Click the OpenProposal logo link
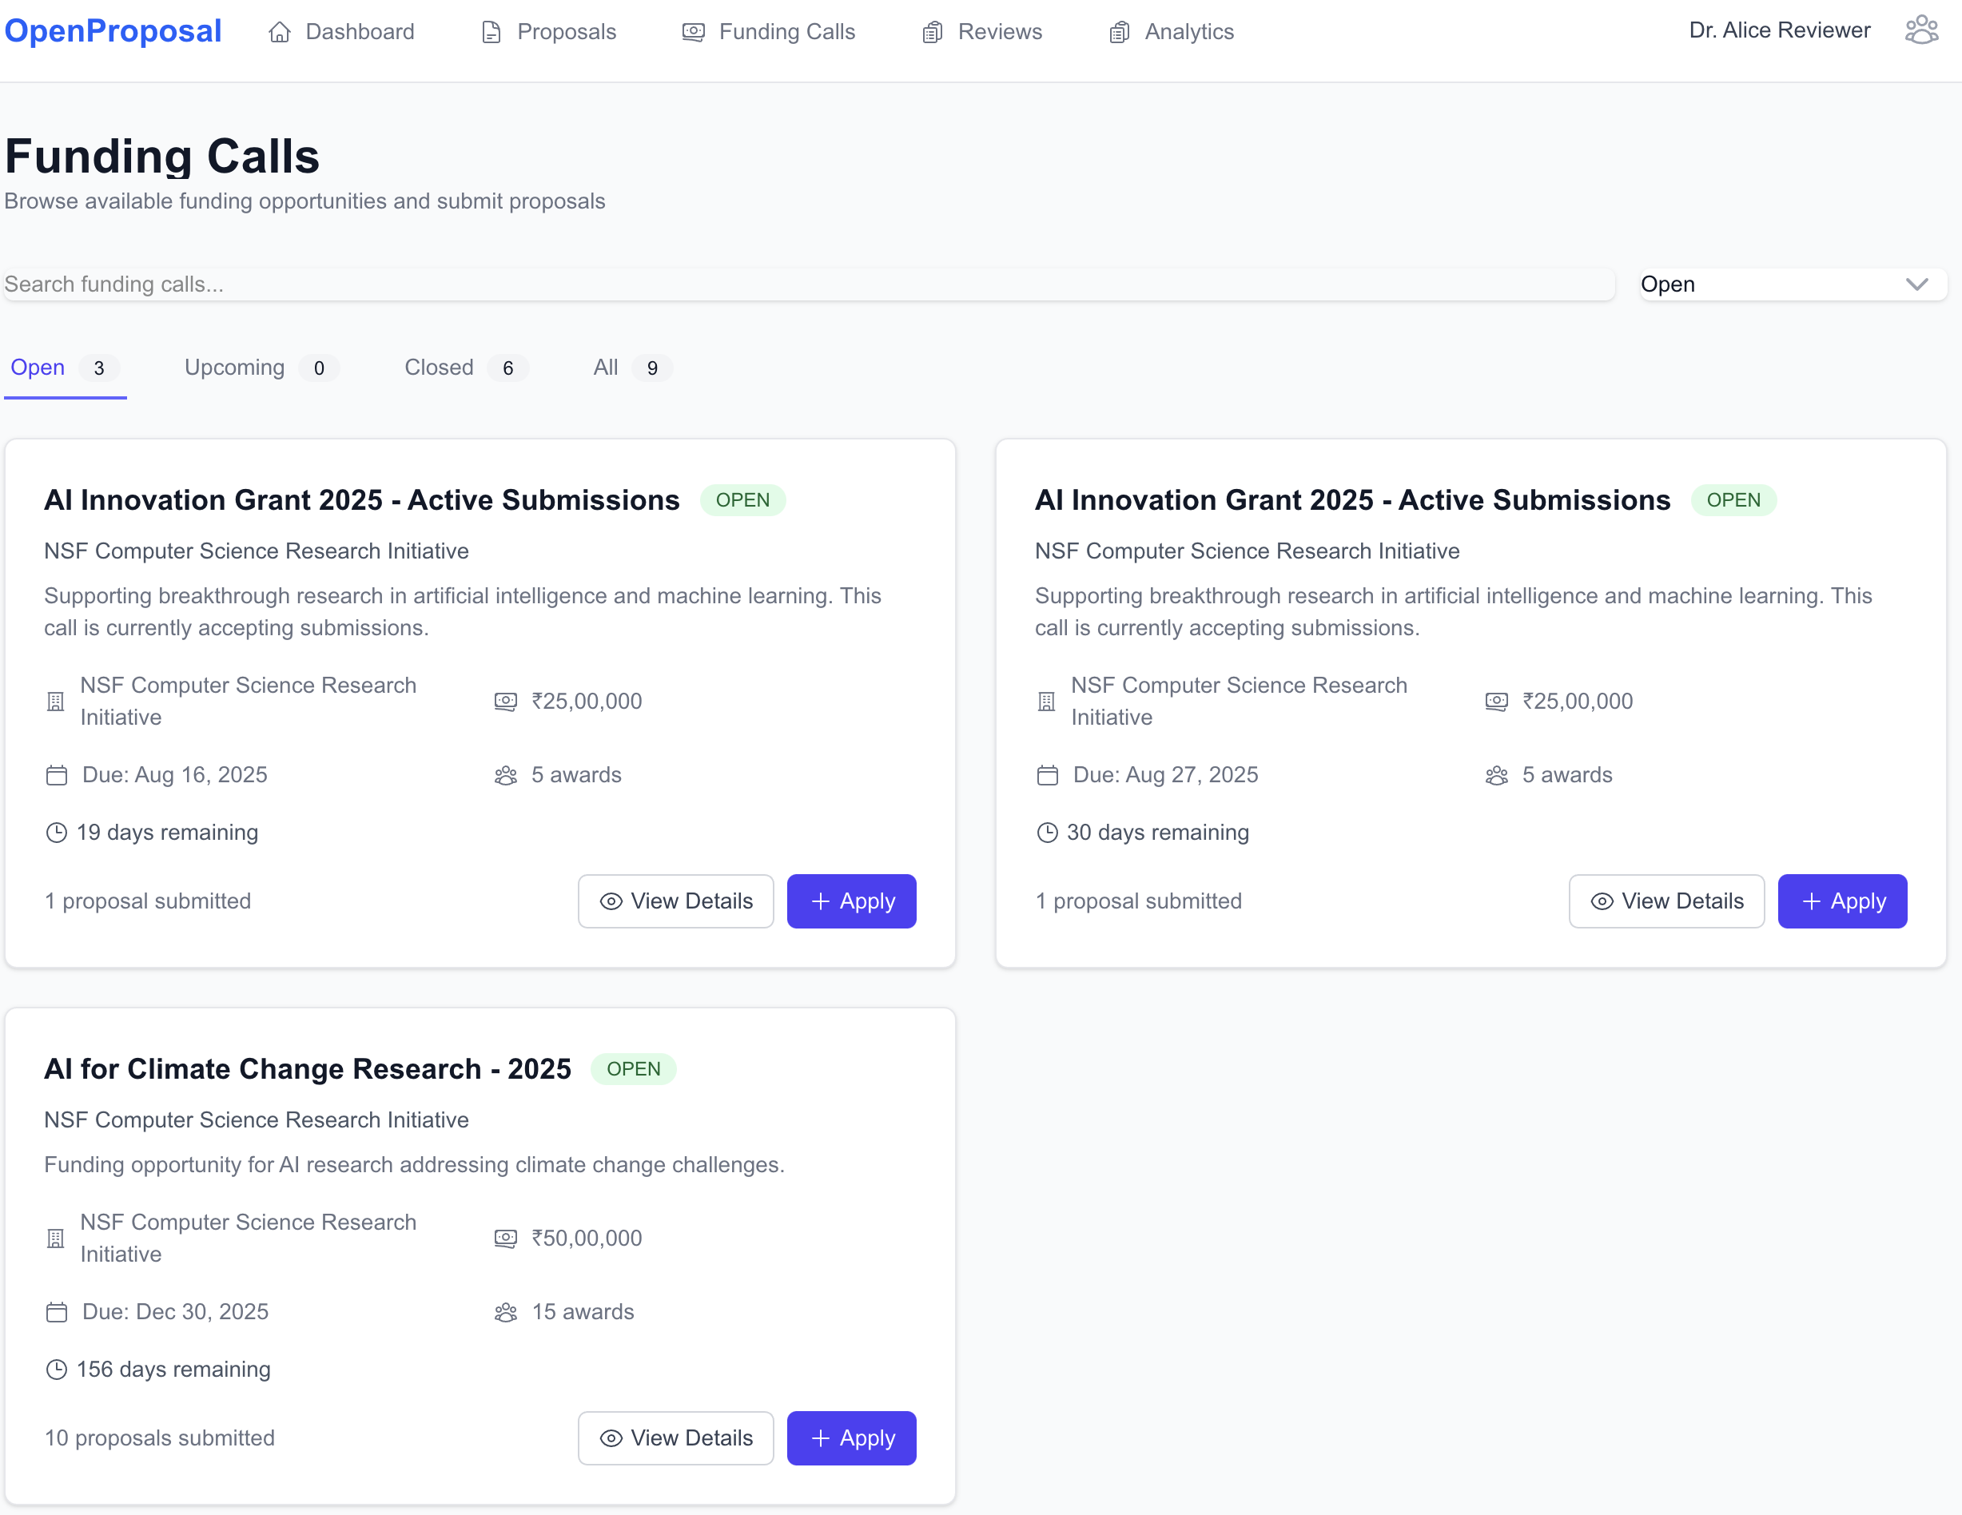The height and width of the screenshot is (1515, 1962). point(113,30)
